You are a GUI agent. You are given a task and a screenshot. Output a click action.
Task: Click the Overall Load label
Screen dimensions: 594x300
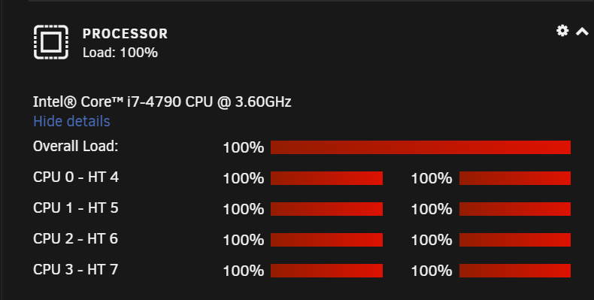(x=76, y=146)
